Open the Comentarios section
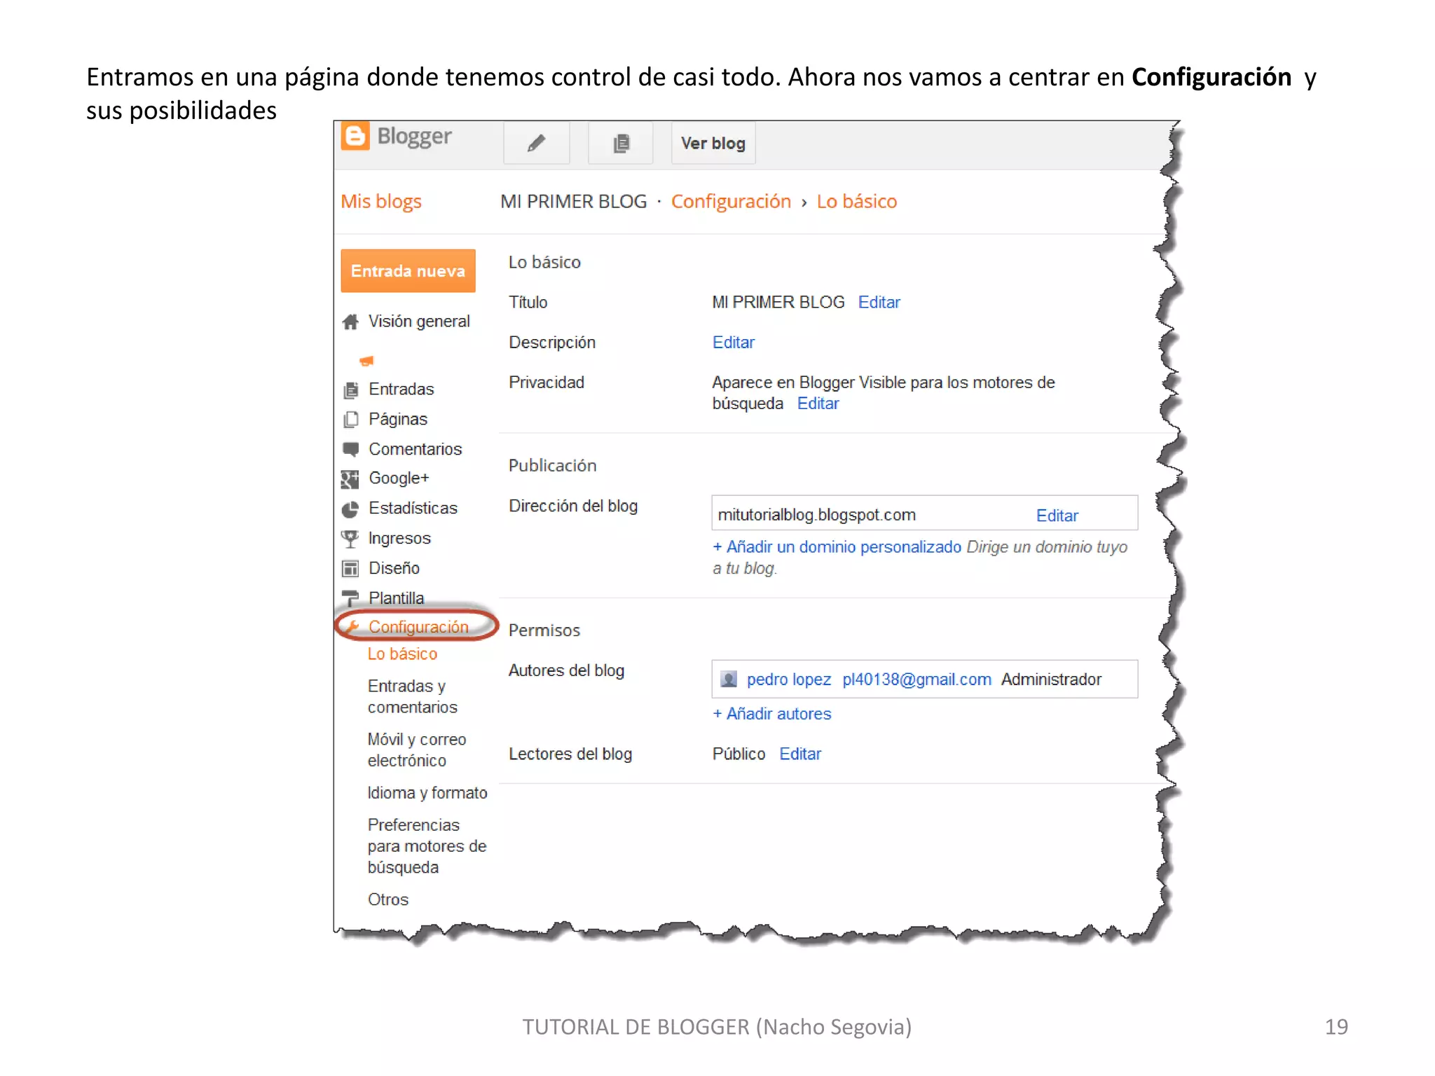 point(416,449)
